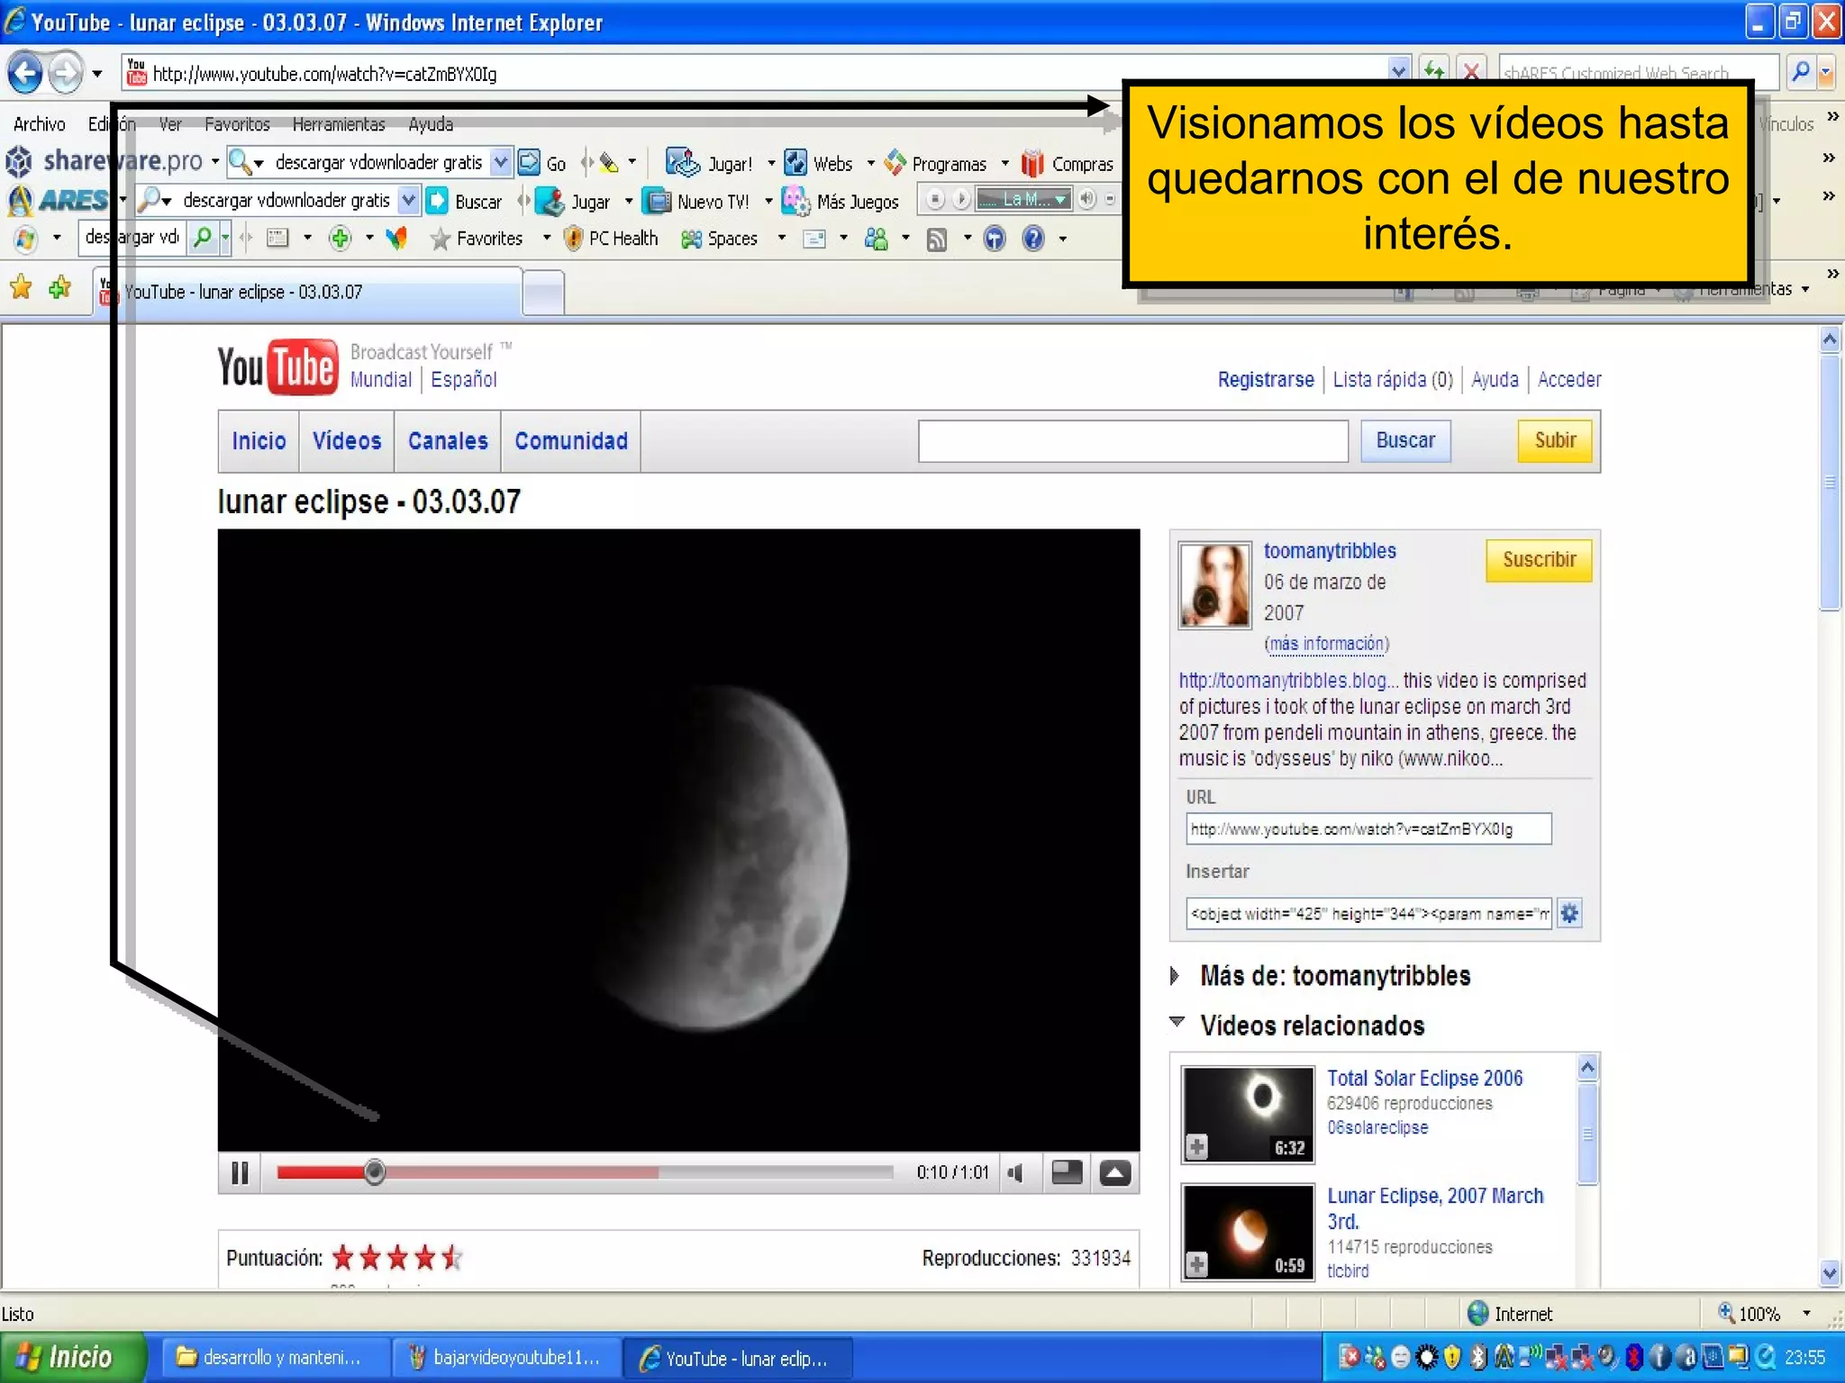Go back with browser back arrow

point(25,73)
